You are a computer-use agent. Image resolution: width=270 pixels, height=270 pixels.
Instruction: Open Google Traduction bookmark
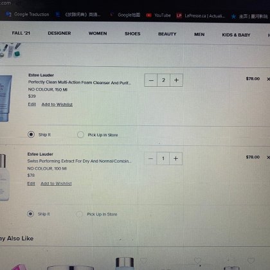coord(28,14)
